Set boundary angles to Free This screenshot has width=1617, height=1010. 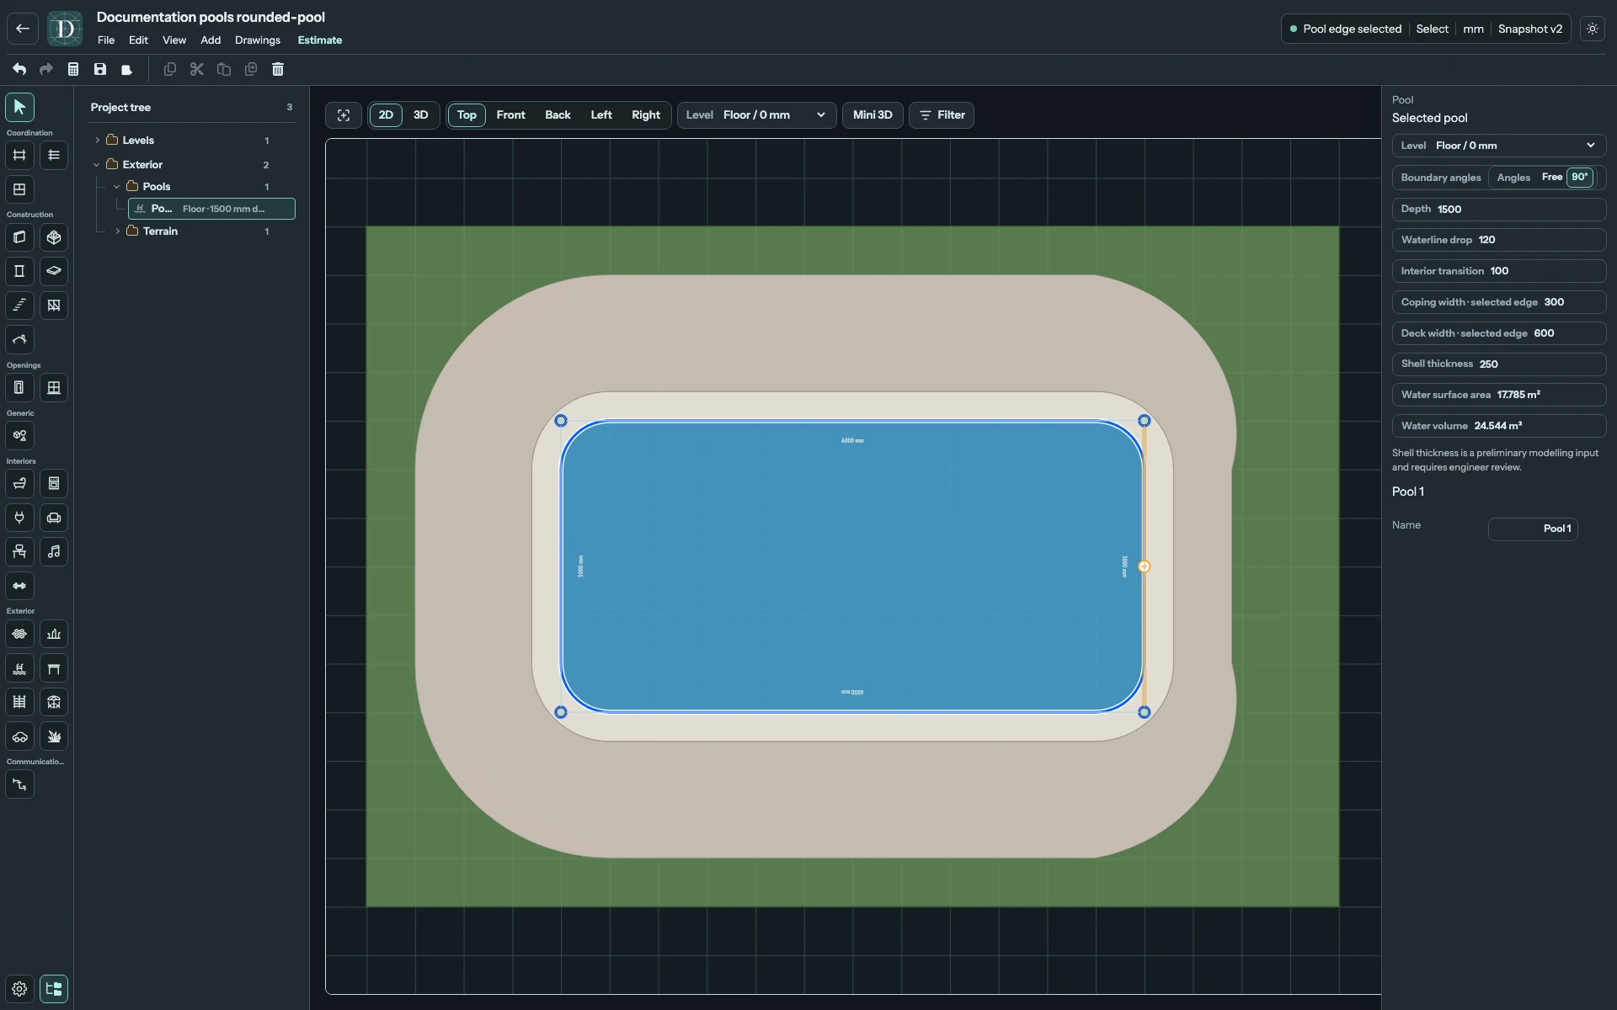(1551, 178)
